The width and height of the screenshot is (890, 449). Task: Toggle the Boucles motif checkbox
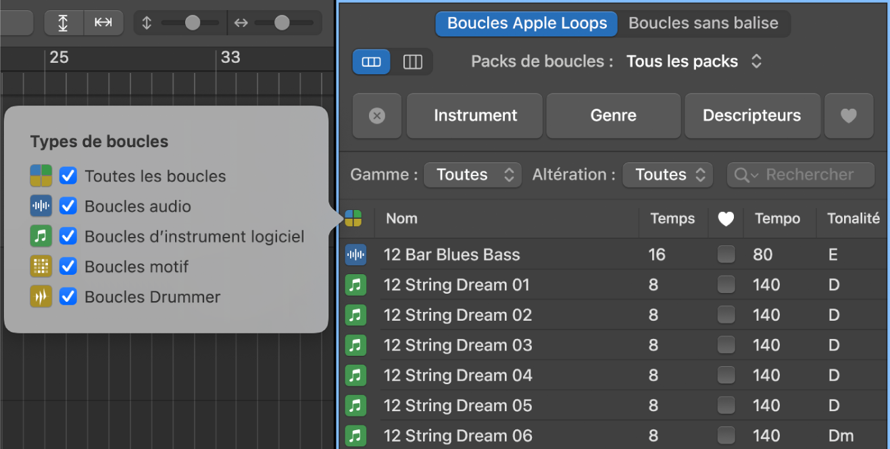coord(68,266)
